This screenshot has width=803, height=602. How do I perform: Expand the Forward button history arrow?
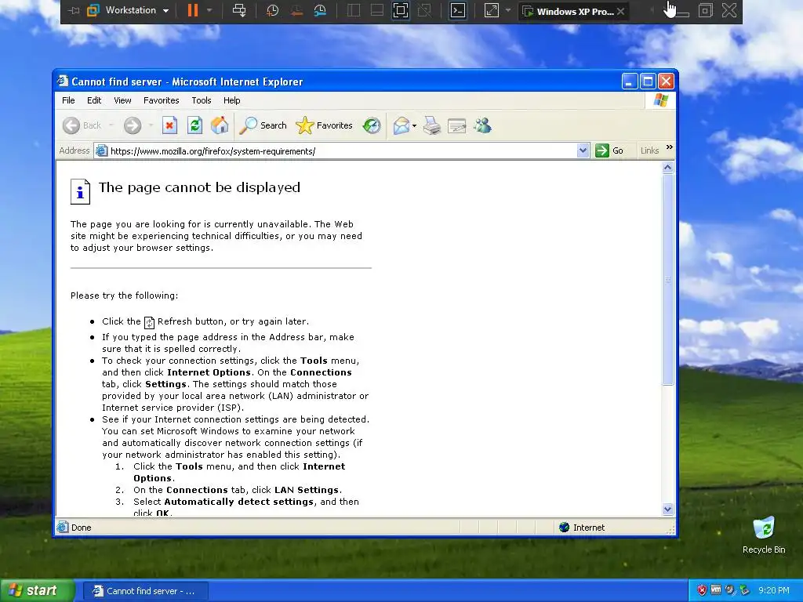coord(151,125)
